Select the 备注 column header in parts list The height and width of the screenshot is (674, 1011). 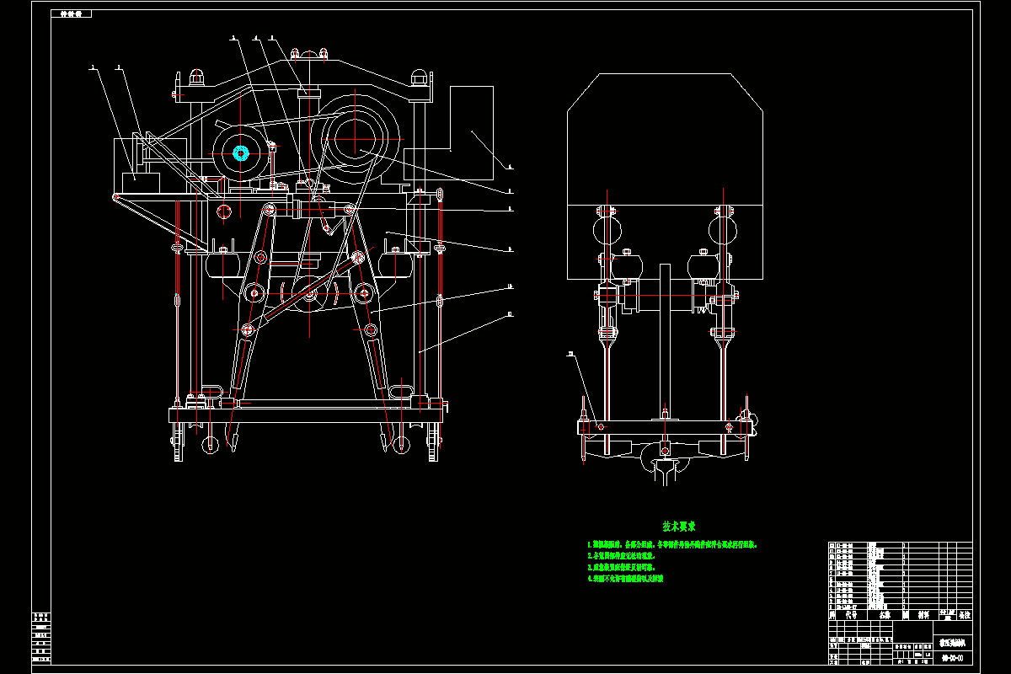coord(964,615)
